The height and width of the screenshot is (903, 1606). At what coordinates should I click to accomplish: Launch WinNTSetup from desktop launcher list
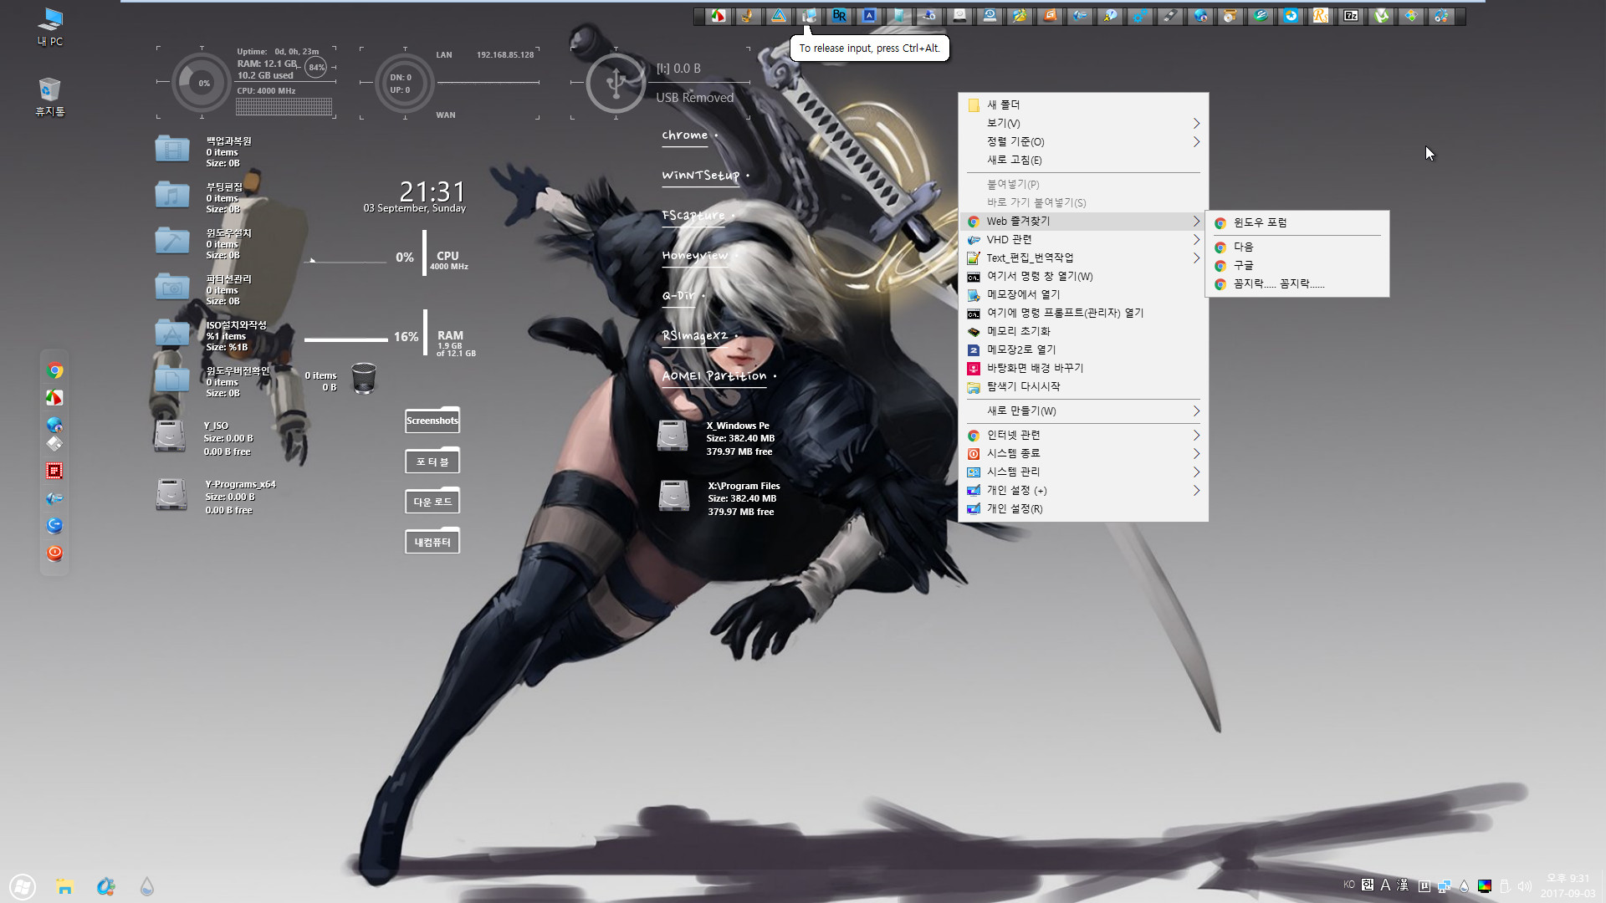pos(701,176)
